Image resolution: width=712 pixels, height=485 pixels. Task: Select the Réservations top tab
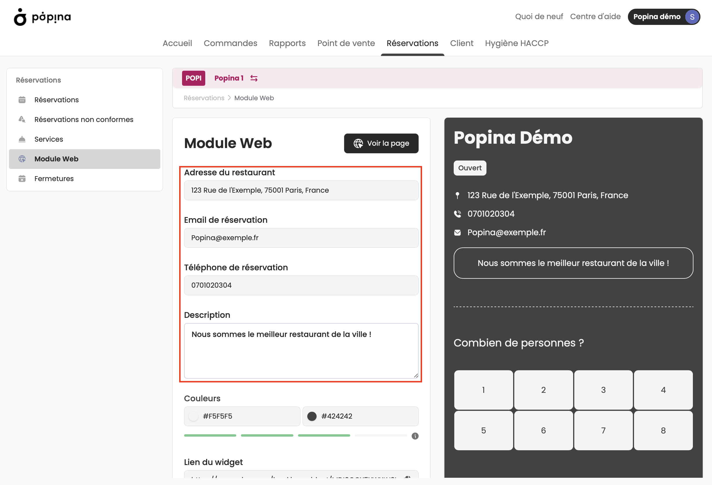coord(412,43)
